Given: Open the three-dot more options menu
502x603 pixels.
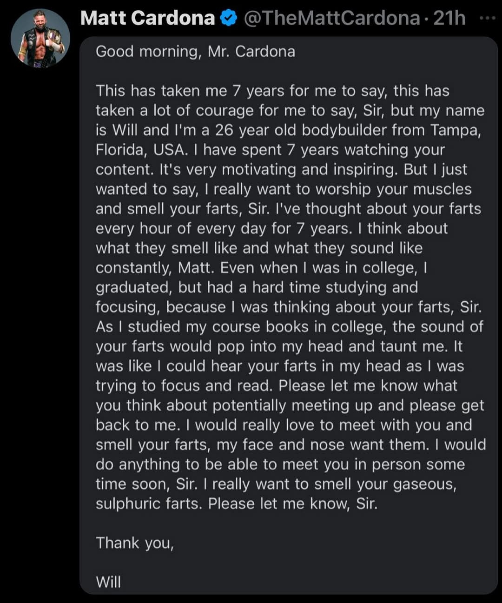Looking at the screenshot, I should coord(487,18).
